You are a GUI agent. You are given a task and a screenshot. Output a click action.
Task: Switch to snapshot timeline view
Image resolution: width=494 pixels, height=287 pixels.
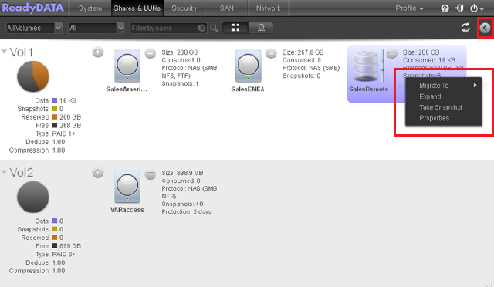261,28
